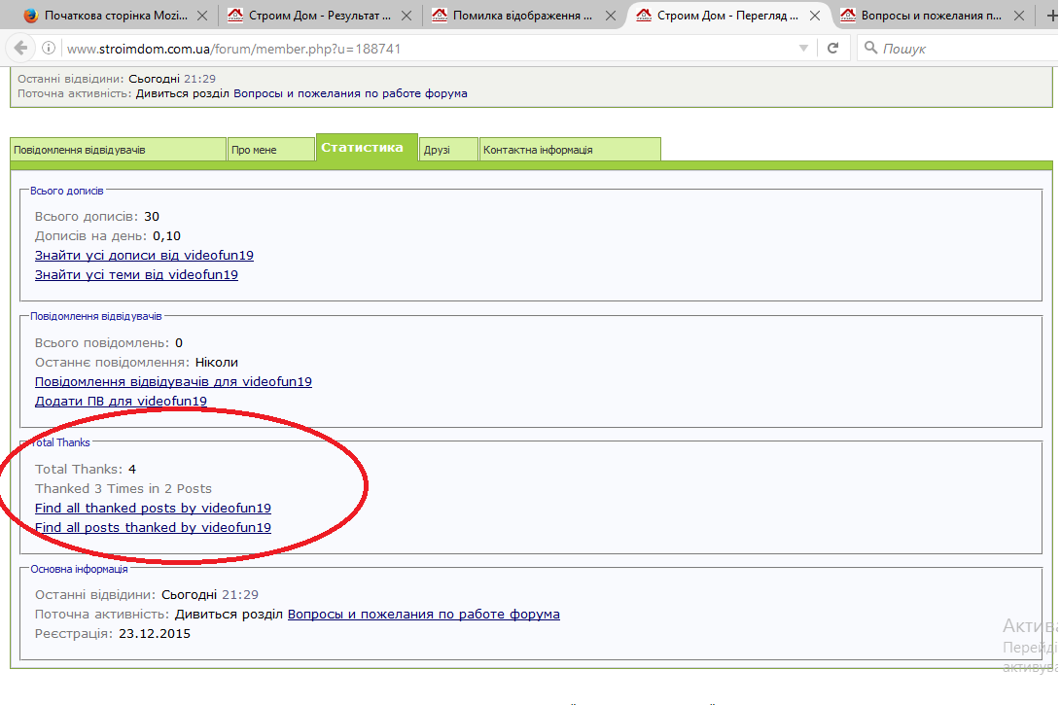1060x705 pixels.
Task: Click 'Знайти усі дописи від videofun19' link
Action: pos(144,256)
